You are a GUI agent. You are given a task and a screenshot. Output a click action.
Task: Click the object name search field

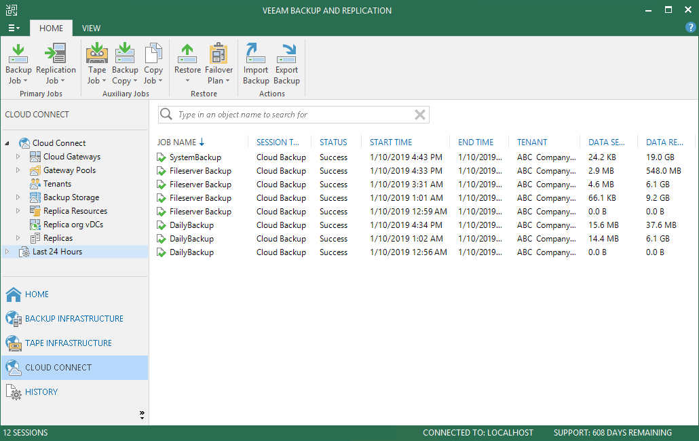tap(292, 115)
